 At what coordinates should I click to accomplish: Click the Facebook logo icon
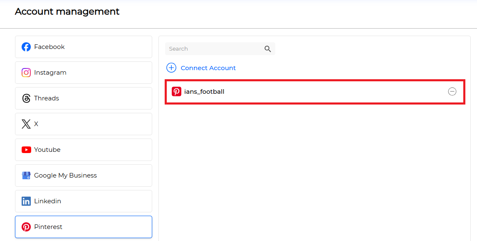coord(26,47)
